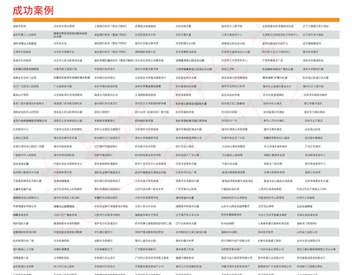
Task: Click the 天津市储备局 entry
Action: [61, 181]
